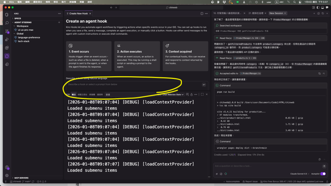Go back with the navigation arrow
This screenshot has height=186, width=331.
point(111,7)
